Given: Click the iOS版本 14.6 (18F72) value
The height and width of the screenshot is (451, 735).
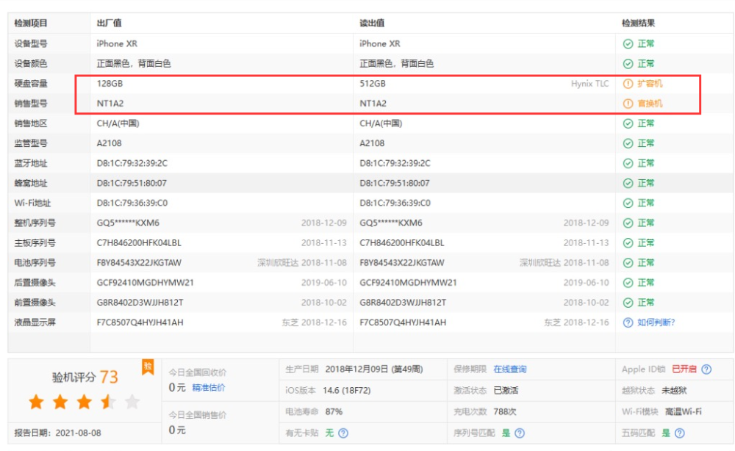Looking at the screenshot, I should 347,391.
